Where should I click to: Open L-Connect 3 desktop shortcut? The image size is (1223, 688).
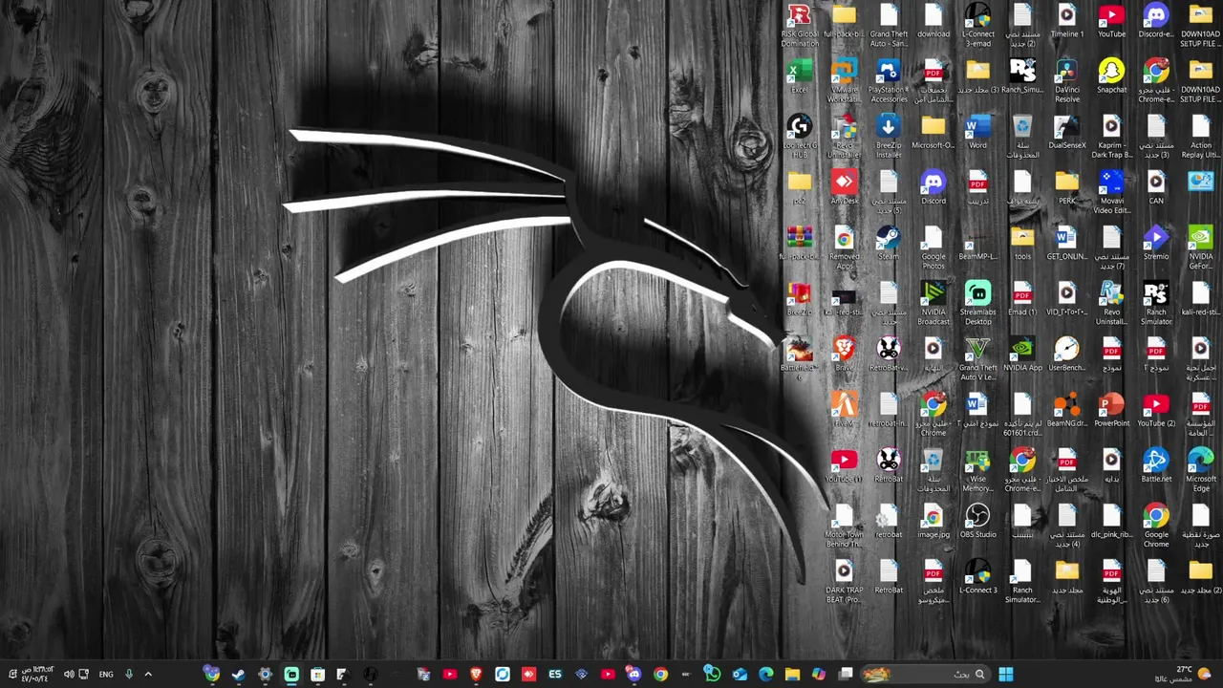pos(977,576)
